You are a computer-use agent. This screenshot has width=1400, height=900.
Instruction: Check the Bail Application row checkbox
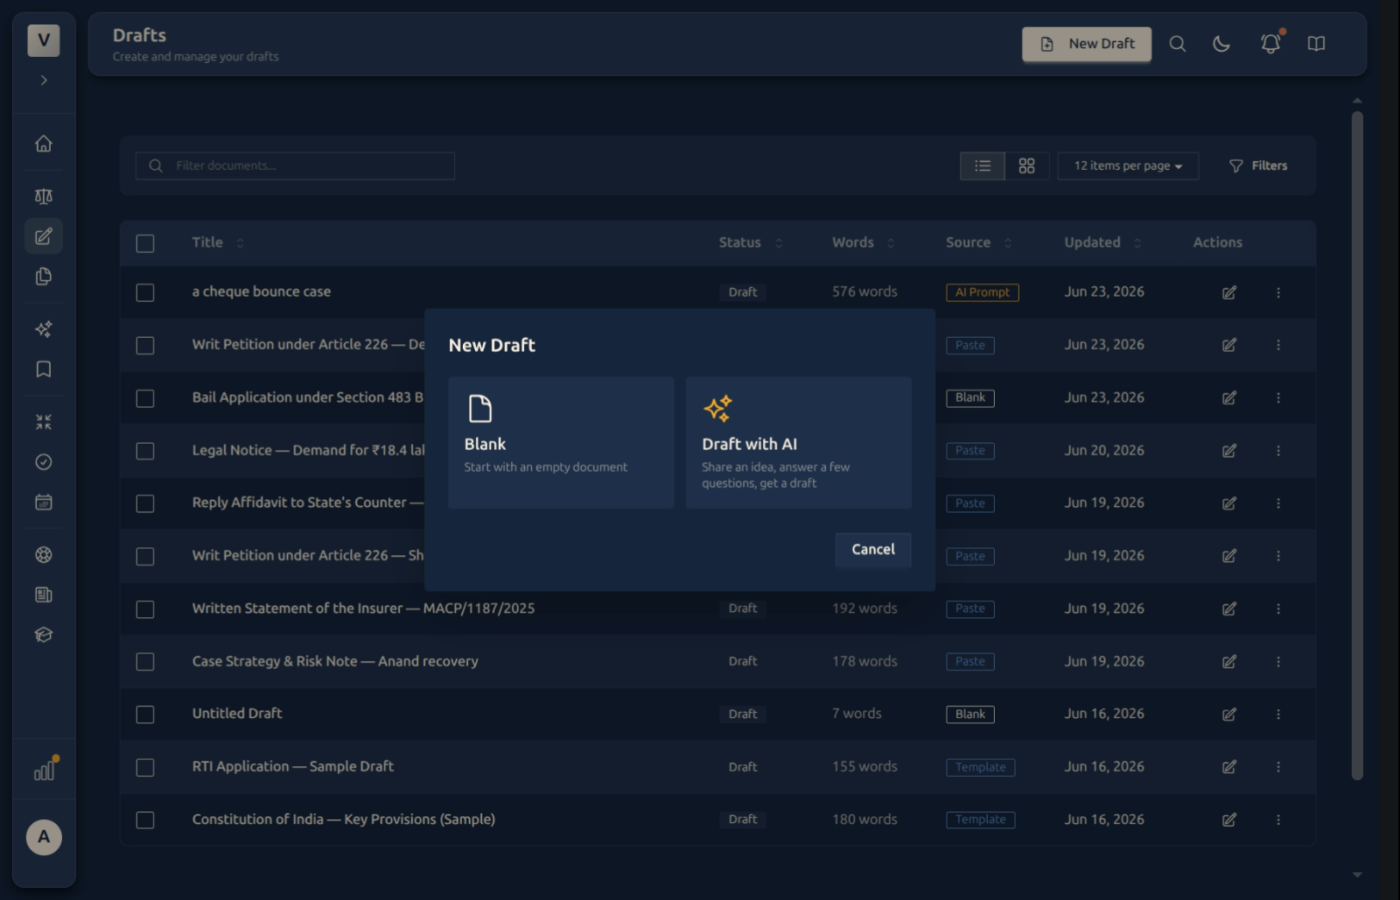(x=145, y=398)
